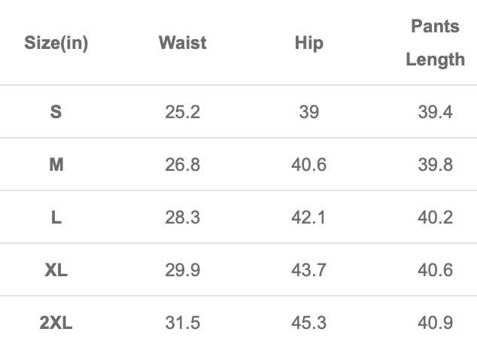Click waist value 31.5 for 2XL

click(182, 323)
